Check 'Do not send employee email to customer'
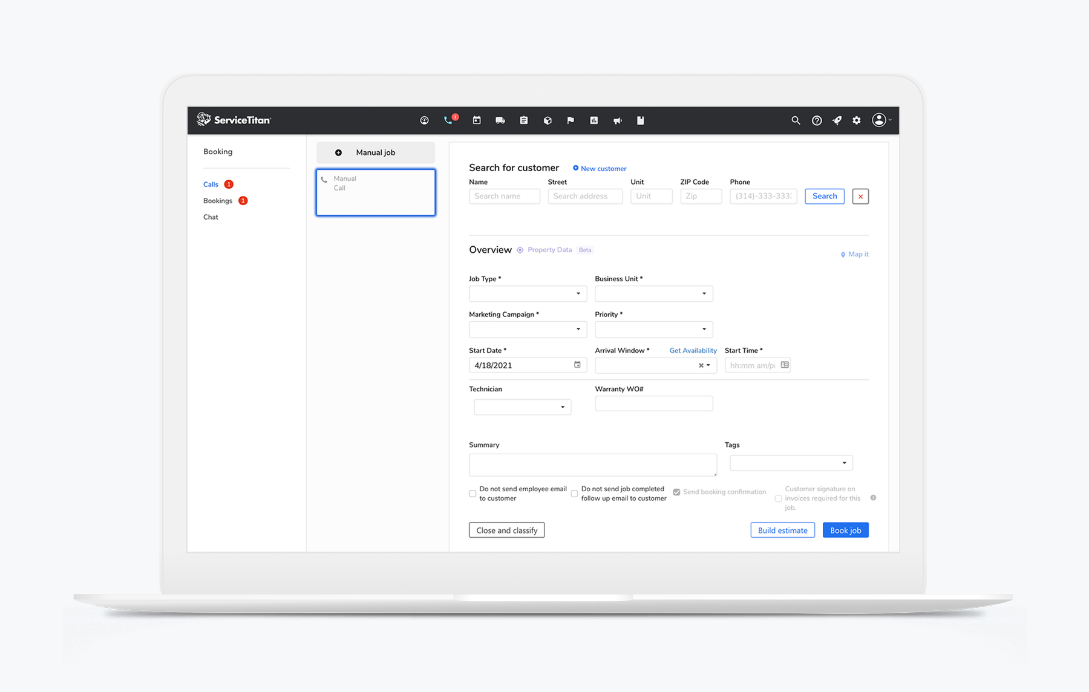This screenshot has height=692, width=1089. [x=473, y=494]
